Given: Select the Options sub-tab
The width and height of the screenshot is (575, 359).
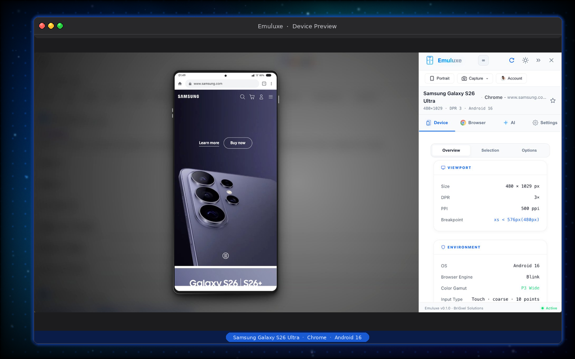Looking at the screenshot, I should 529,150.
